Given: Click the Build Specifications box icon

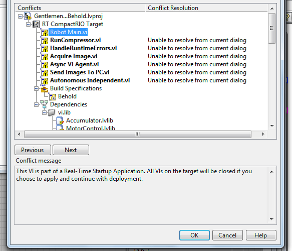Looking at the screenshot, I should point(45,89).
